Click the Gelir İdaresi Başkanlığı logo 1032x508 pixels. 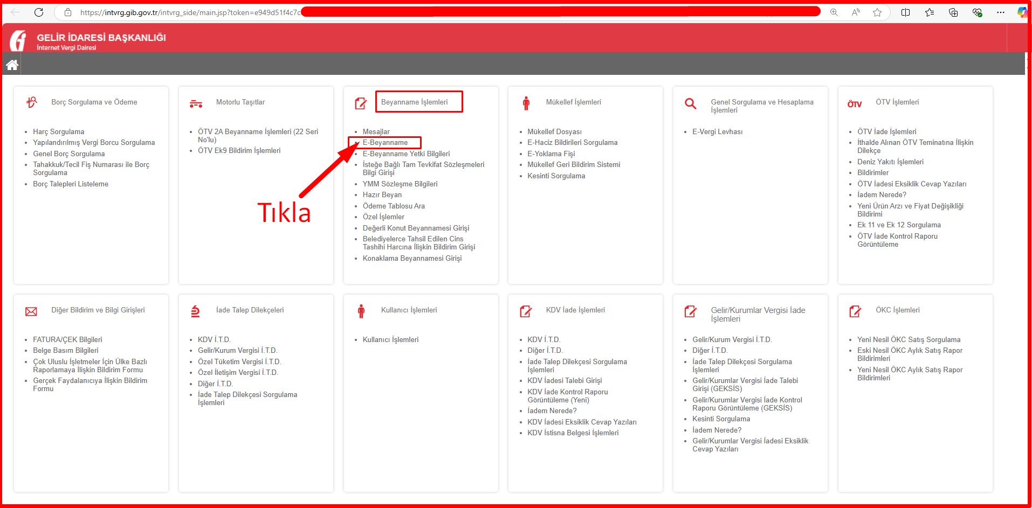[x=18, y=41]
